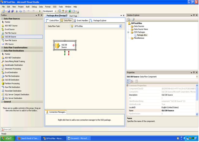The width and height of the screenshot is (199, 142).
Task: Switch to the Package Explorer tab
Action: click(98, 20)
